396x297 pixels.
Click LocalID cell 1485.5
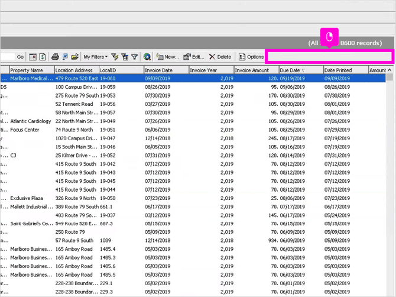pyautogui.click(x=108, y=275)
